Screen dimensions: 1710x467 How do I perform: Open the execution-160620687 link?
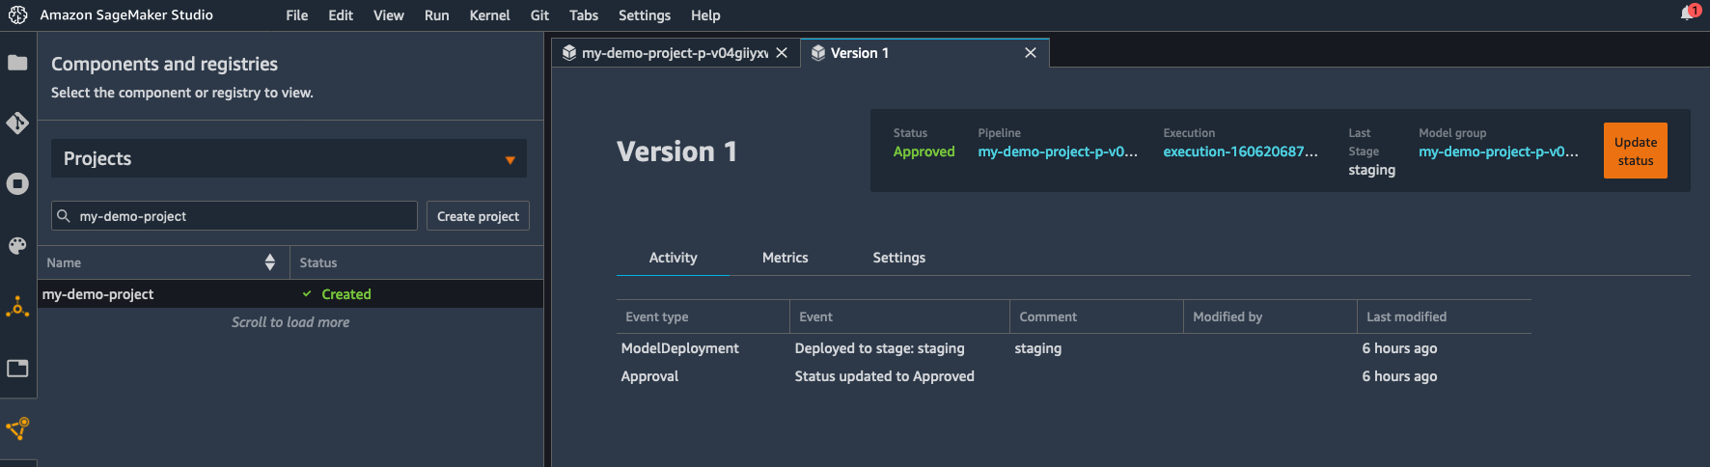point(1240,151)
